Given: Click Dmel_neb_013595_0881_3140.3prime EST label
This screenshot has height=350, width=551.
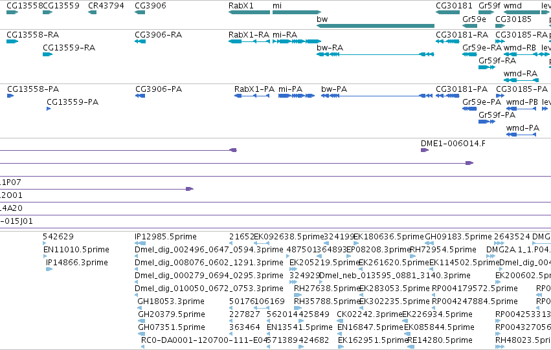Looking at the screenshot, I should [x=395, y=276].
